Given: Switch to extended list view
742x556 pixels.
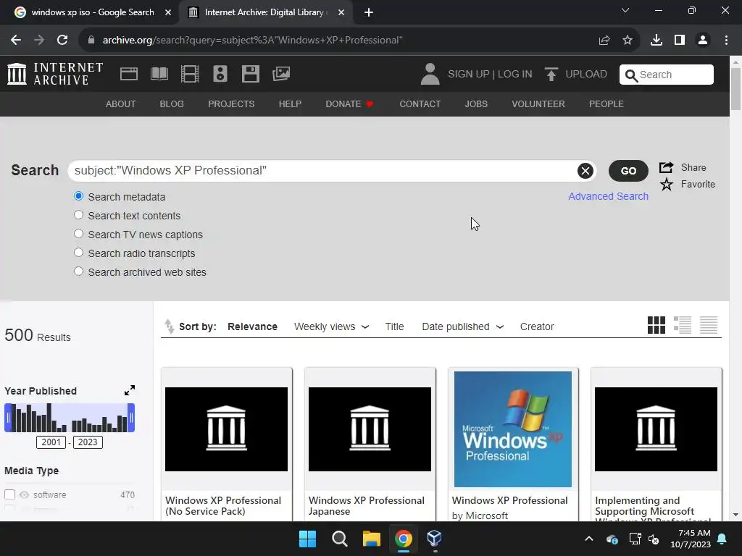Looking at the screenshot, I should (683, 325).
